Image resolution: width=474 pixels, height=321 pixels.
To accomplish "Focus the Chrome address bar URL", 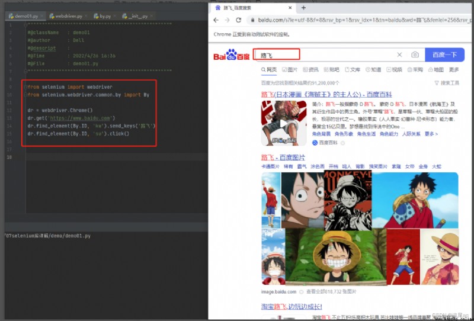I will (364, 20).
